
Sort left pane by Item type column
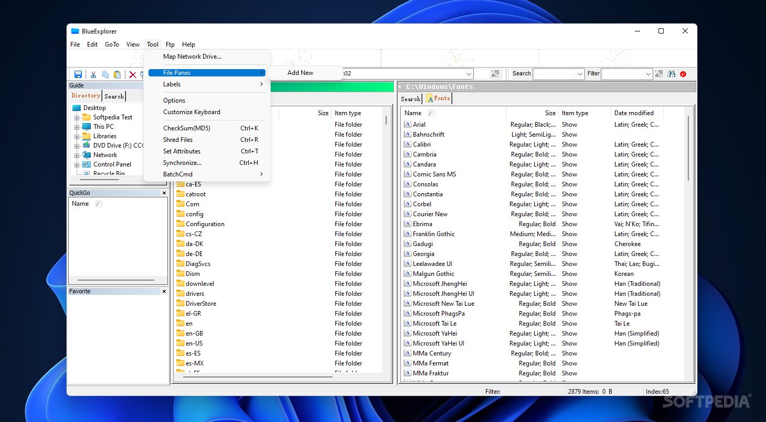pyautogui.click(x=358, y=113)
